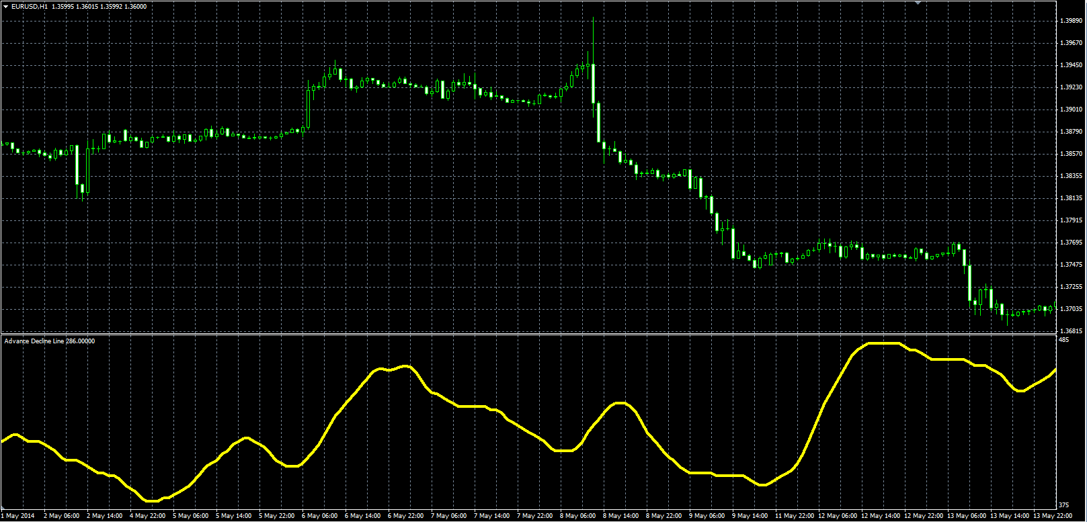Click the 13 May 22:00 time label
Viewport: 1087px width, 522px height.
[x=1053, y=517]
